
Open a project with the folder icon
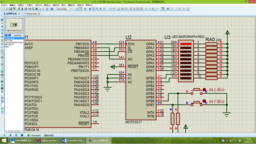(7, 9)
